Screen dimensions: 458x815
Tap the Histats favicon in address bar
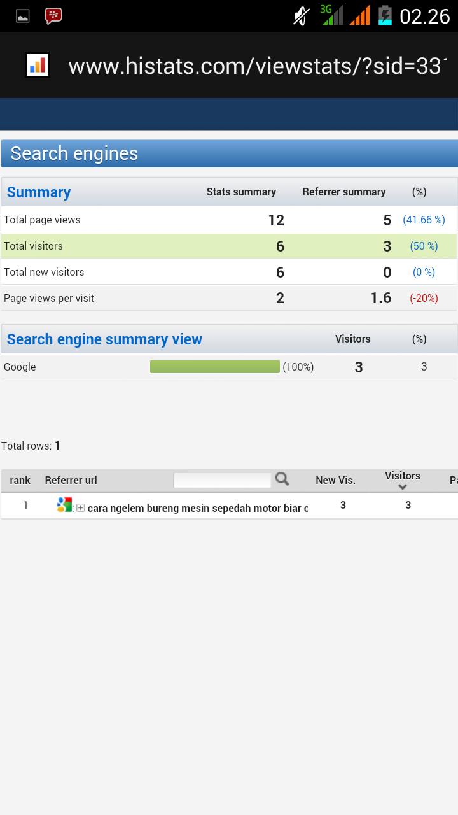pos(38,65)
